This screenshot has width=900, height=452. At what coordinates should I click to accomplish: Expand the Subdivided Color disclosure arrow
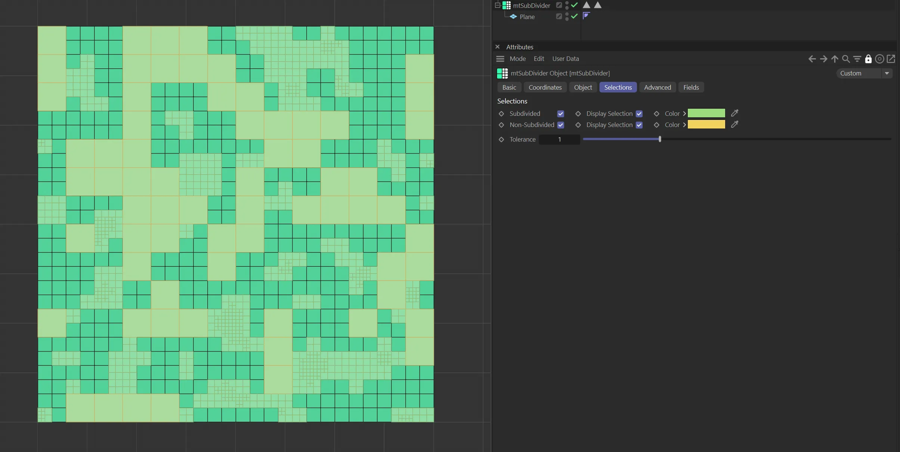pyautogui.click(x=684, y=114)
